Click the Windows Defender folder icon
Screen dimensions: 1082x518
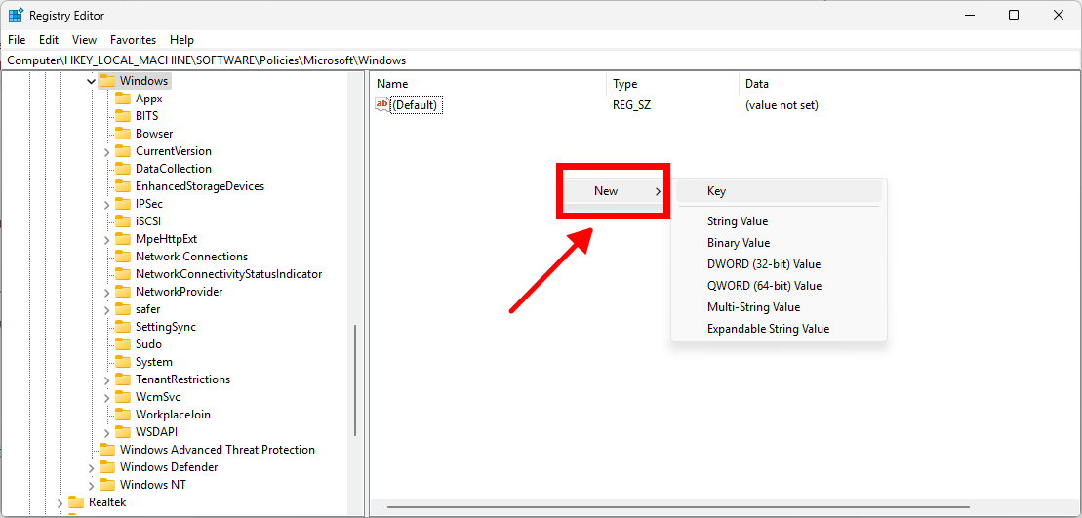tap(107, 467)
